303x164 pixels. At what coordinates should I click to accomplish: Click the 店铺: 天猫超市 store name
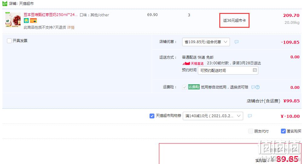(21, 4)
